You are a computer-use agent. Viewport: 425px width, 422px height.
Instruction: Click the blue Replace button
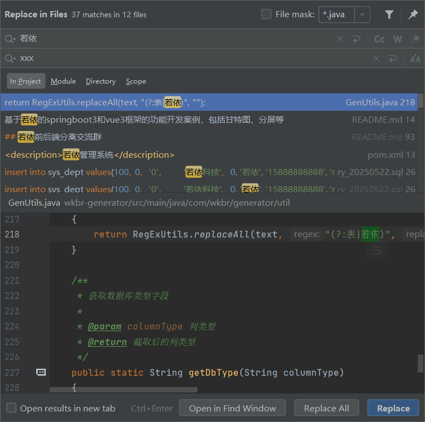(x=393, y=408)
